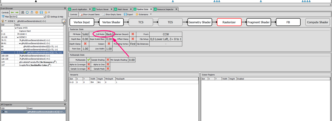Go to previous event with green left arrow

pos(12,12)
